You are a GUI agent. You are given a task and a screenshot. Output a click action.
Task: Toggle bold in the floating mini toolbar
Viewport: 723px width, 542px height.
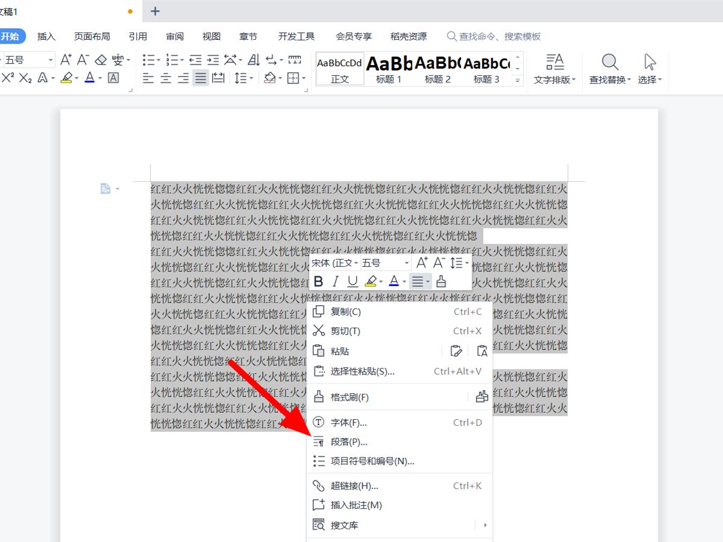[319, 281]
